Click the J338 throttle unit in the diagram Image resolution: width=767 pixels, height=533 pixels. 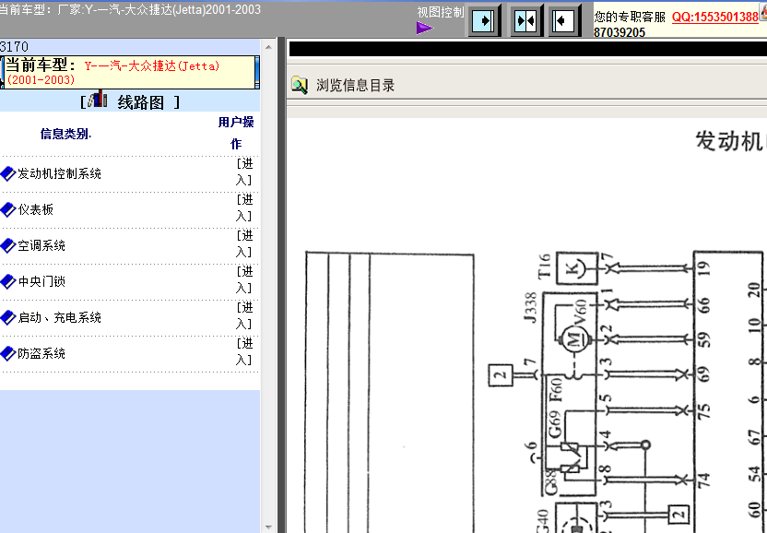coord(570,395)
